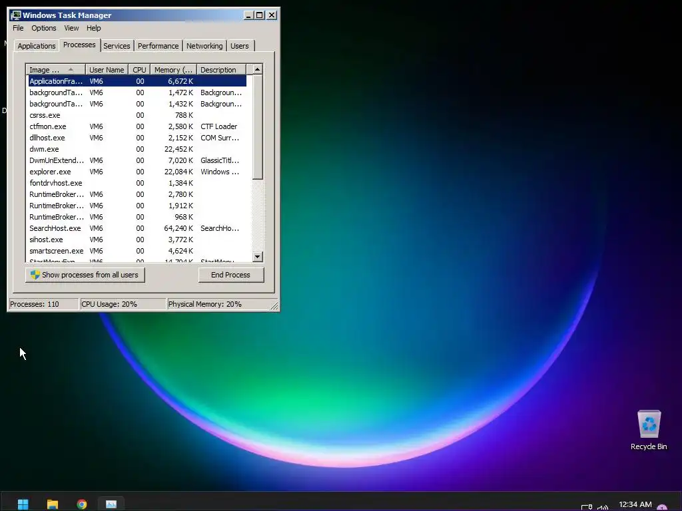Select the ctfmon.exe process

[x=137, y=126]
